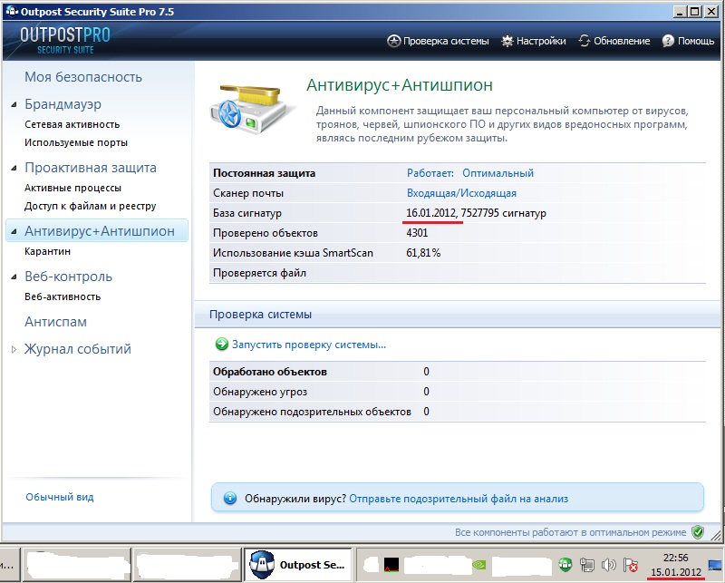
Task: Click the Проверено объектов value 4301
Action: pos(417,233)
